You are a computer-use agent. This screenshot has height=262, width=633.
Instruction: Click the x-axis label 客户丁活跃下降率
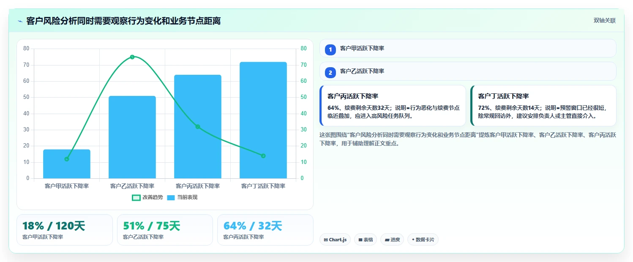263,186
